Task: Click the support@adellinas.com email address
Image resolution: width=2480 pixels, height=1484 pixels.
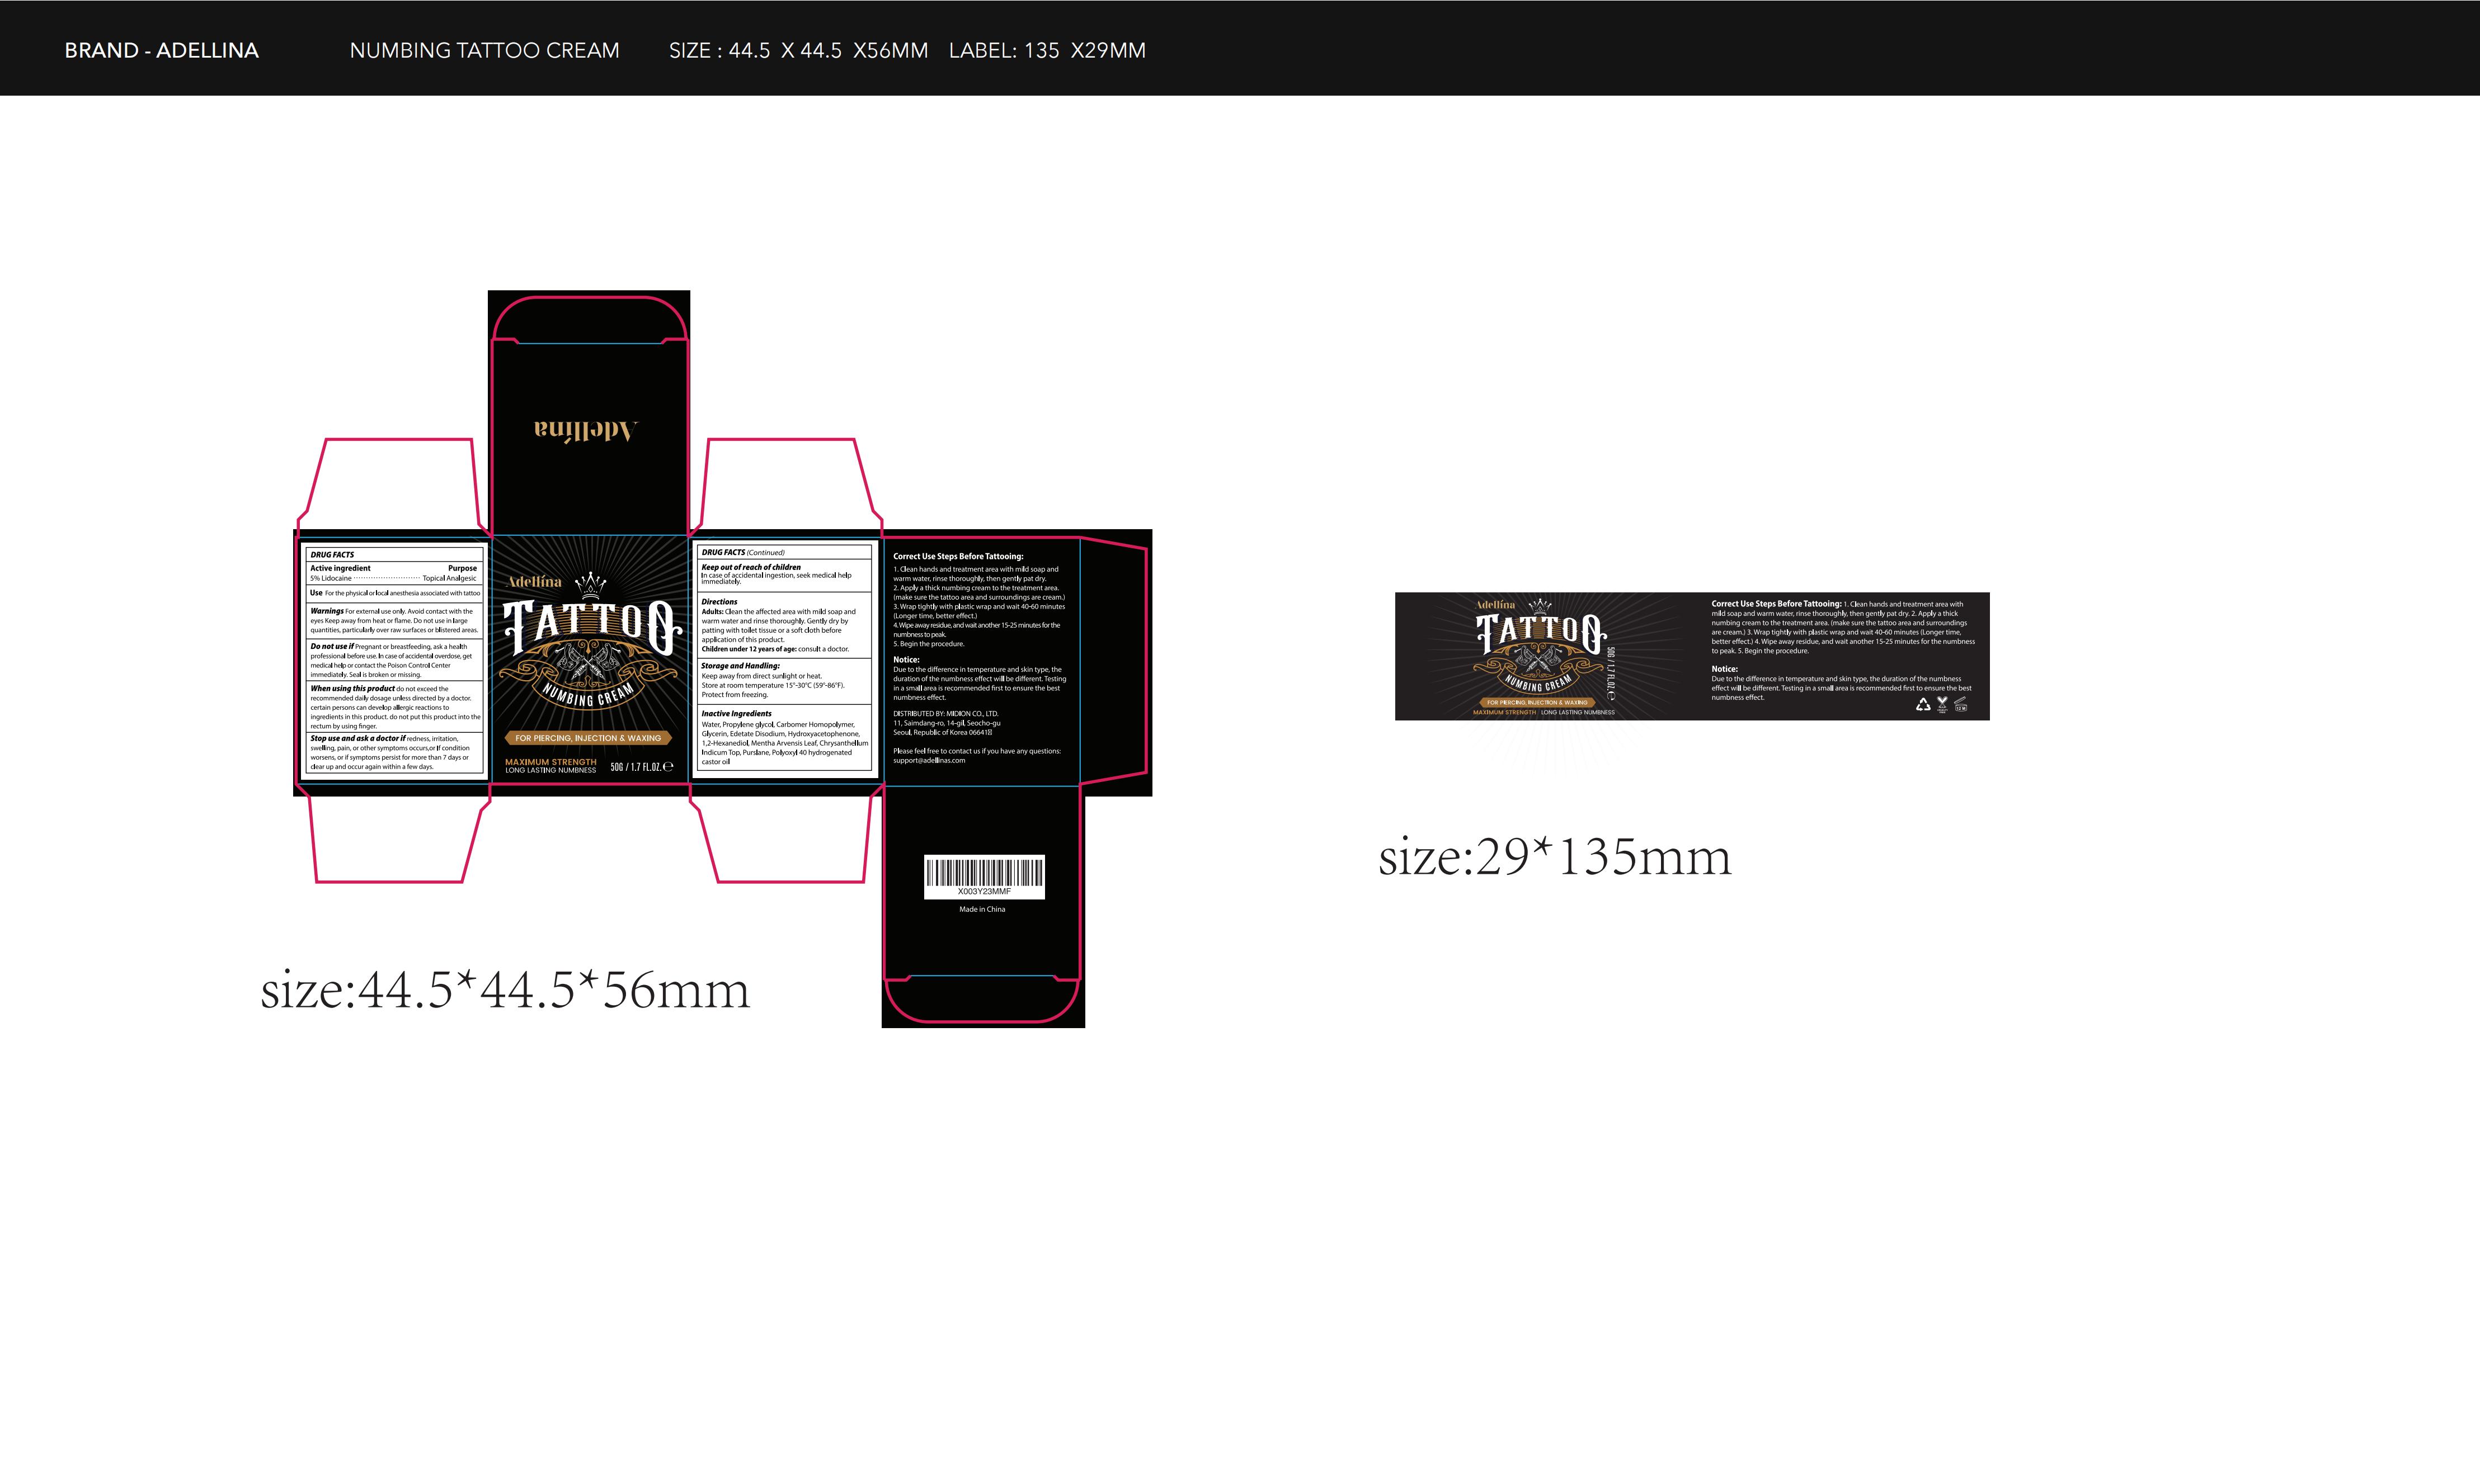Action: pyautogui.click(x=929, y=761)
